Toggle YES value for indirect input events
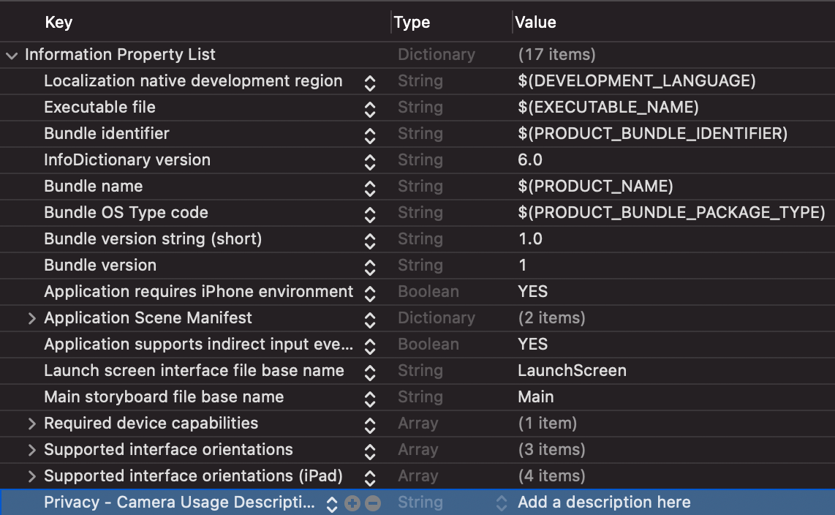The width and height of the screenshot is (835, 515). tap(533, 345)
